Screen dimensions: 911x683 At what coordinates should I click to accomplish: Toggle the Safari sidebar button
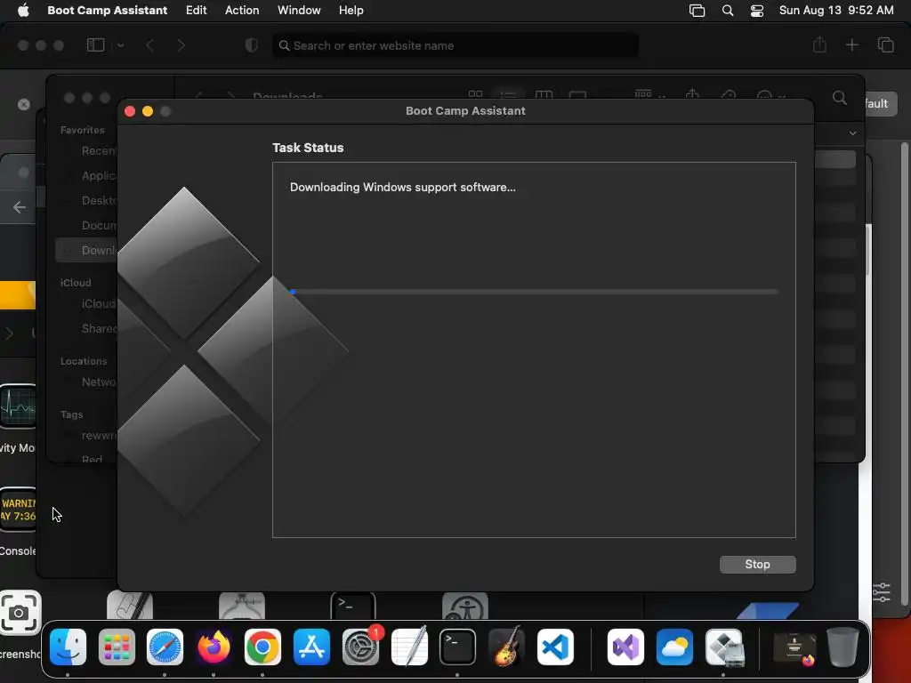coord(95,45)
